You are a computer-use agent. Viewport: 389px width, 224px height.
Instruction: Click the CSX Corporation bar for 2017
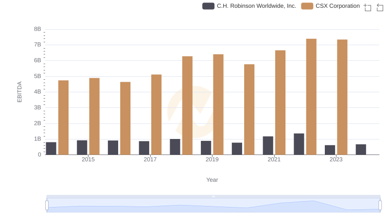pyautogui.click(x=156, y=115)
